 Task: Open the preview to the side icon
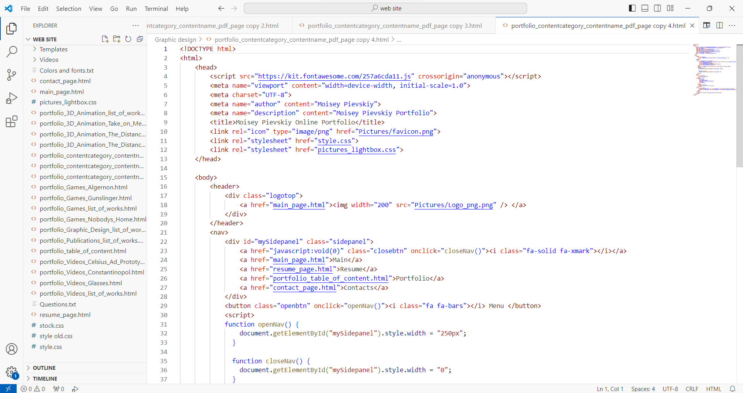click(707, 26)
